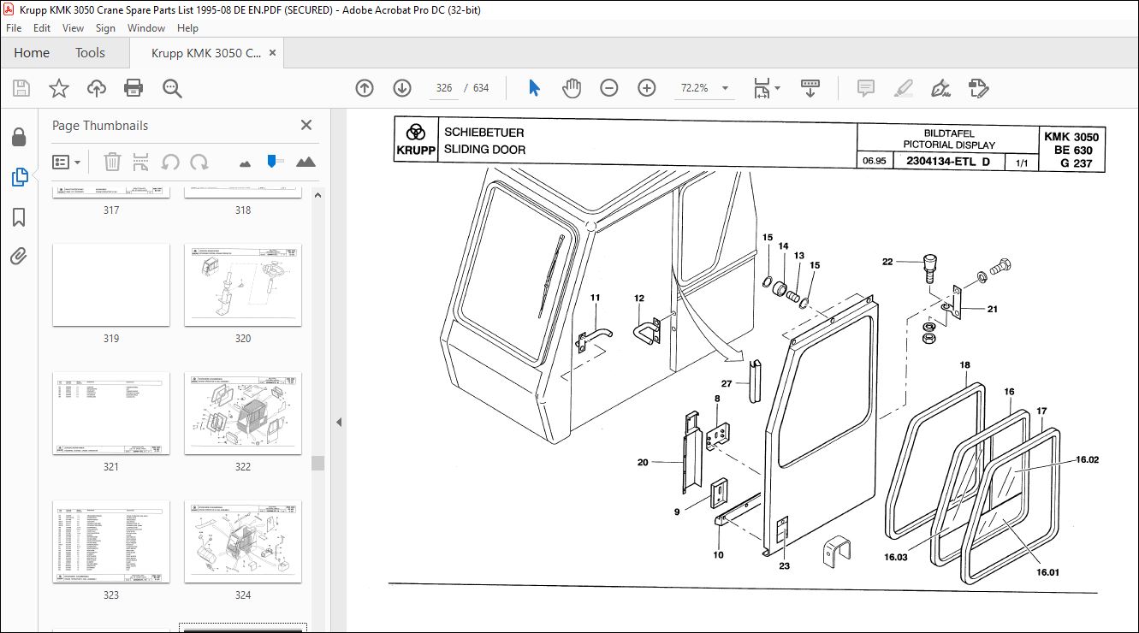
Task: Select the arrow Selection tool
Action: (535, 88)
